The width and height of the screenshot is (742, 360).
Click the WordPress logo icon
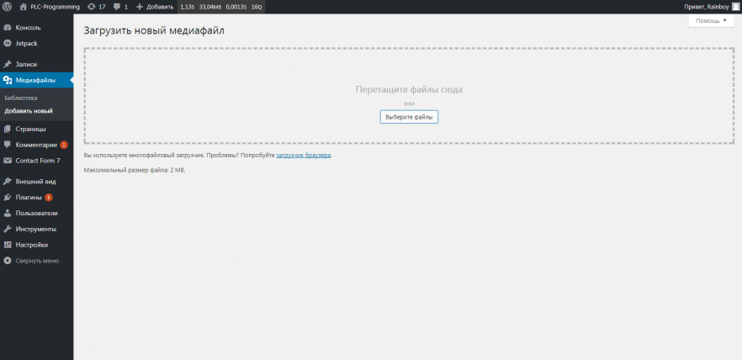click(x=8, y=7)
